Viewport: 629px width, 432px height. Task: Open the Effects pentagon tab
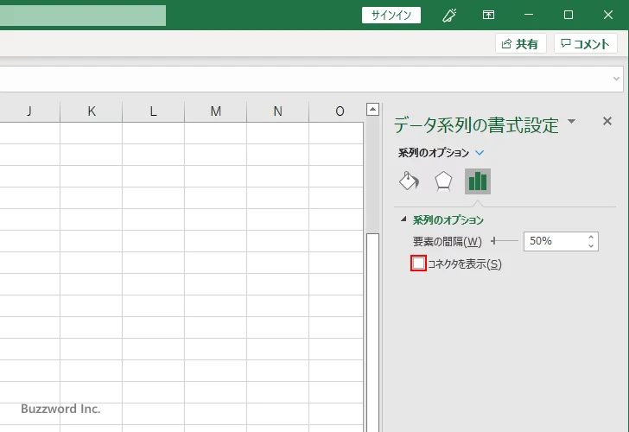tap(443, 181)
